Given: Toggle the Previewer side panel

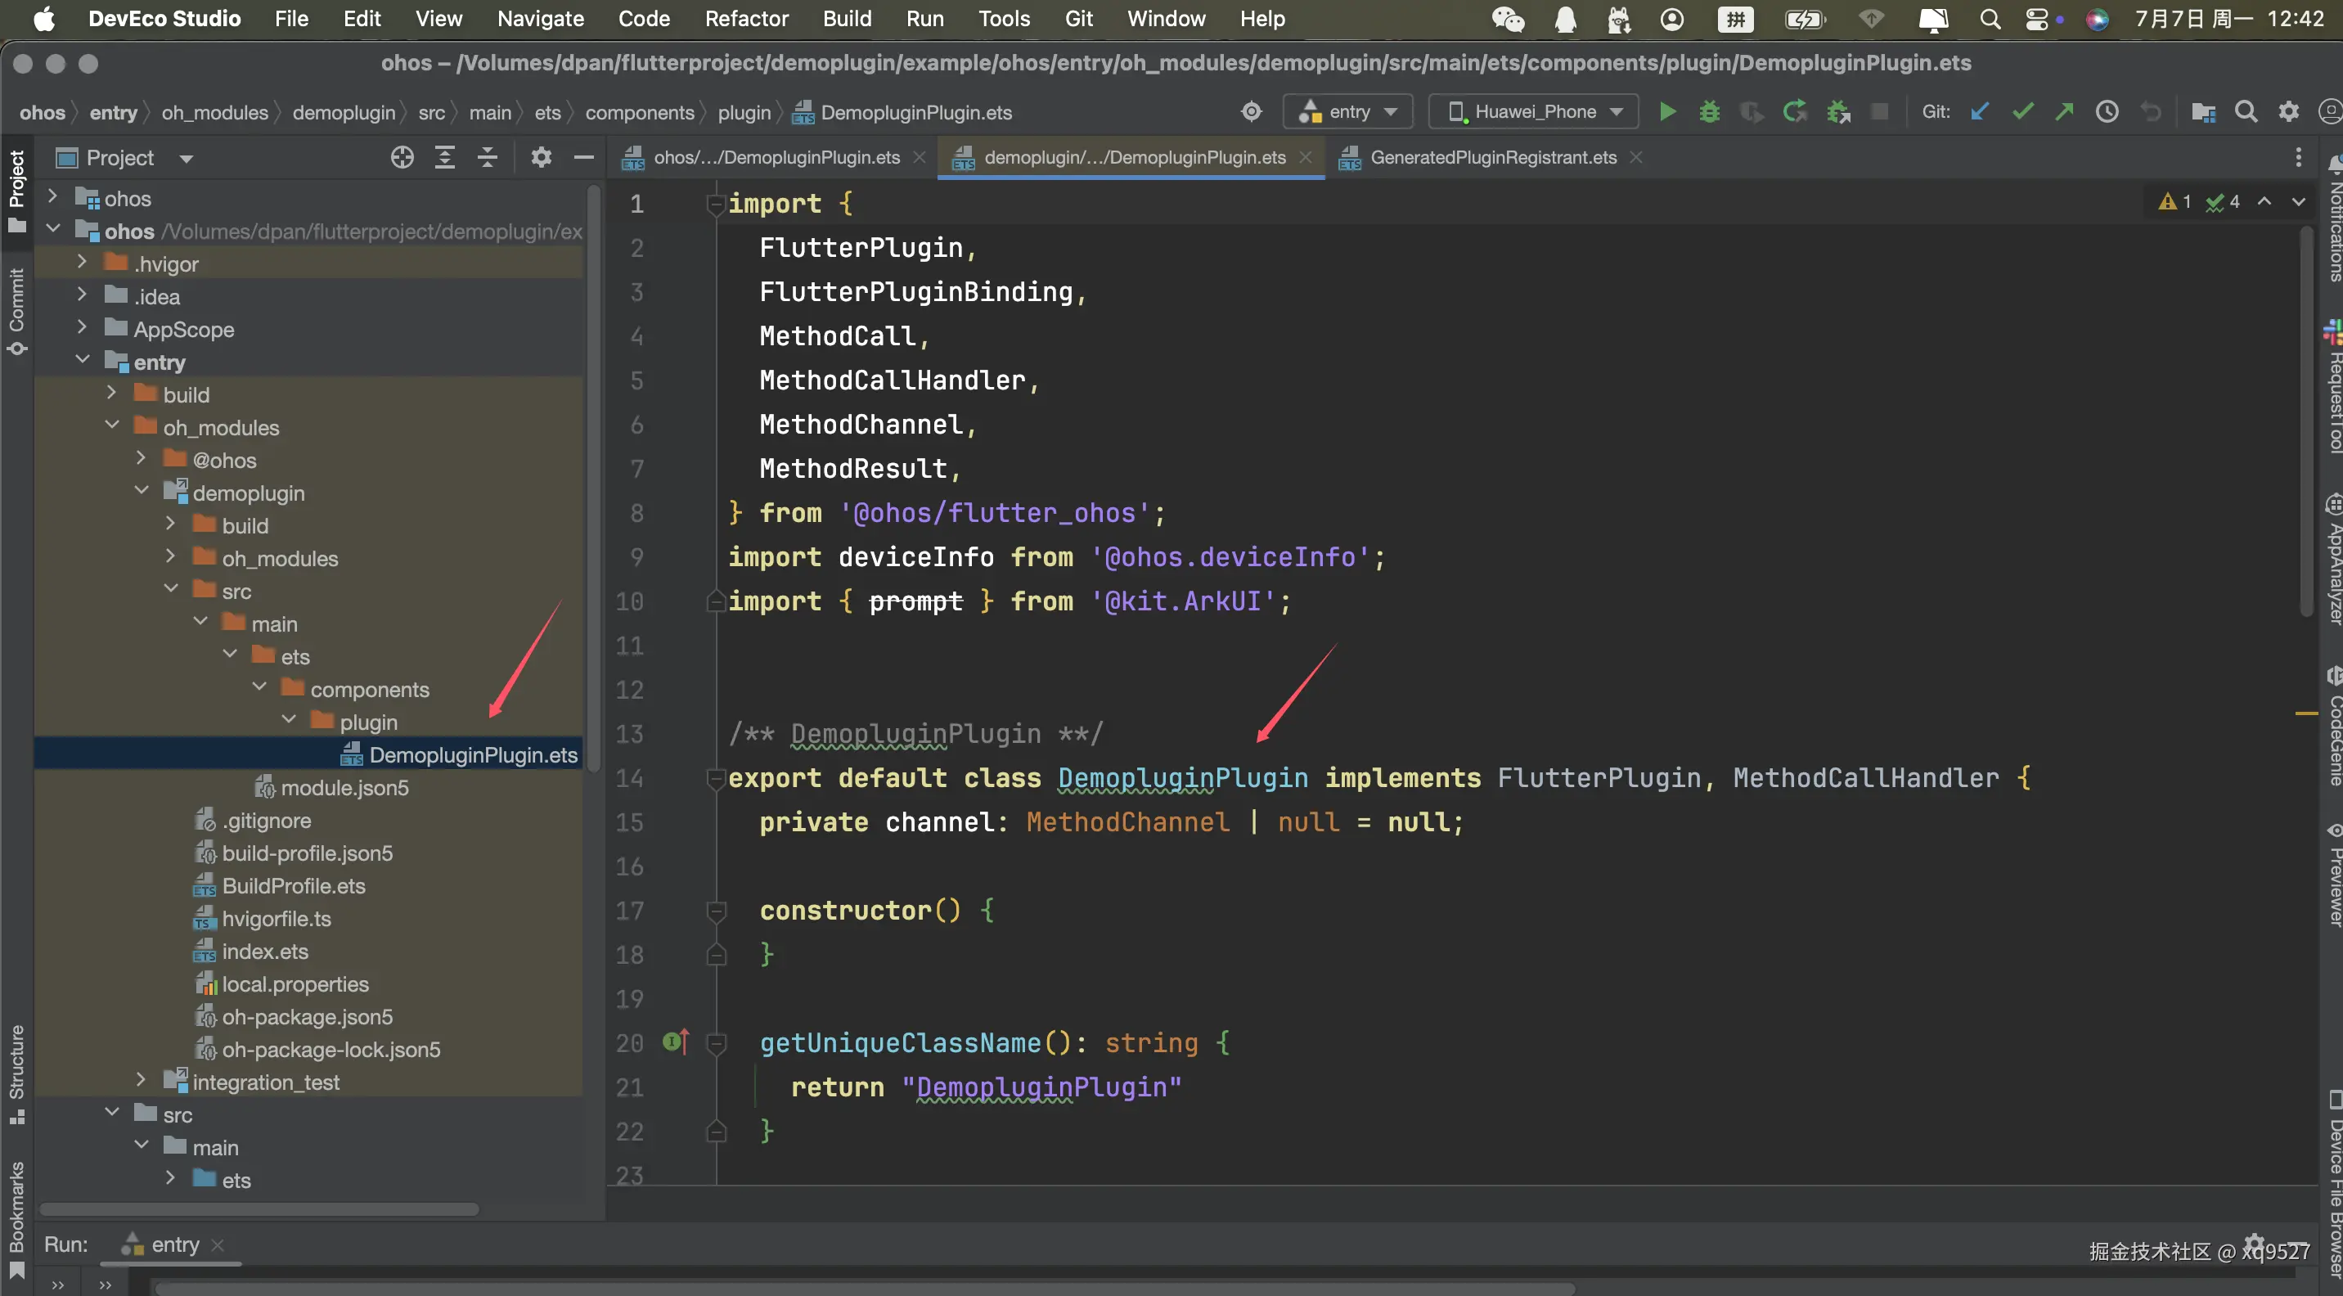Looking at the screenshot, I should click(2332, 875).
